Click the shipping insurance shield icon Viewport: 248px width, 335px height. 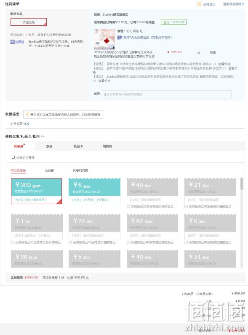pos(13,42)
